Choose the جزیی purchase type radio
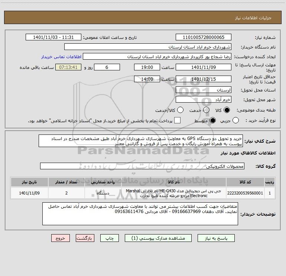This screenshot has height=276, width=286. [x=235, y=120]
